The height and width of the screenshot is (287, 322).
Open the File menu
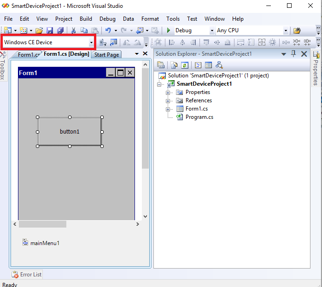click(8, 19)
